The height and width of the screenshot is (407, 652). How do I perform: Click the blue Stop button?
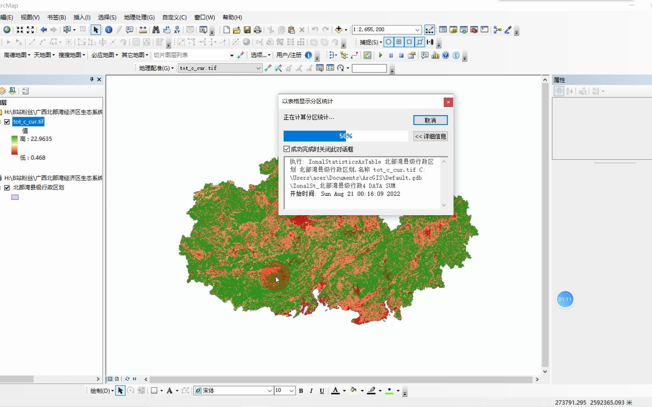click(401, 55)
